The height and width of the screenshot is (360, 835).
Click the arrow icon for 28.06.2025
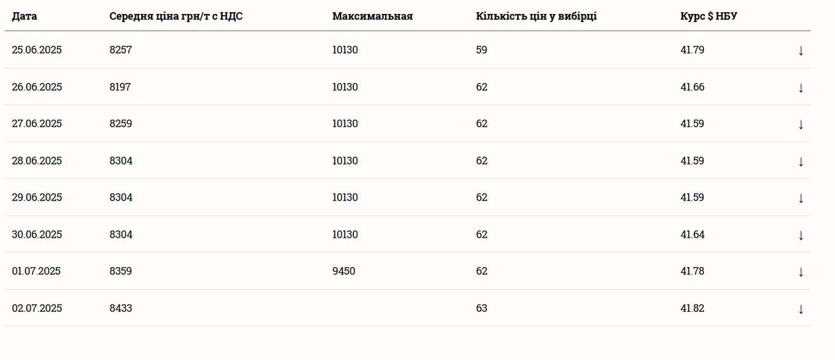(x=801, y=161)
